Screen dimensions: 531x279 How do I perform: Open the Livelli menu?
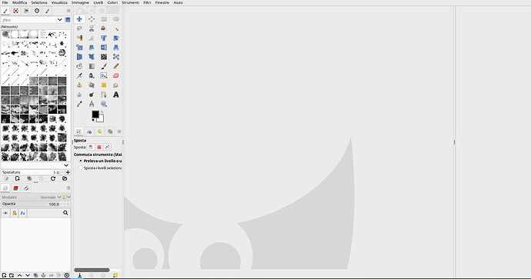(x=99, y=2)
